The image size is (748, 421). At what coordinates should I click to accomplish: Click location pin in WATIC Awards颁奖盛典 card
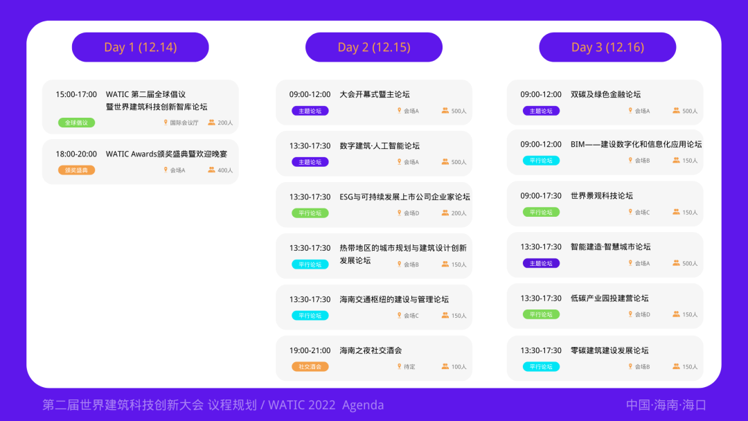[166, 170]
